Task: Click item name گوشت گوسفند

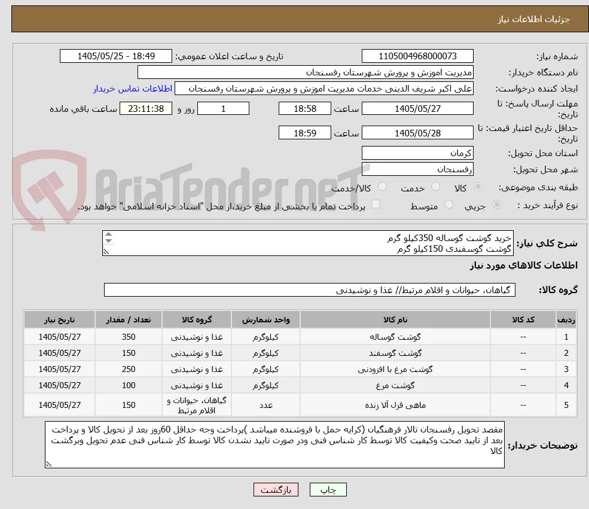Action: tap(395, 353)
